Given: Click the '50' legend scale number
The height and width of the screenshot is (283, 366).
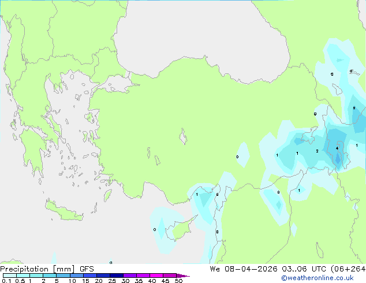Looking at the screenshot, I should (x=178, y=281).
